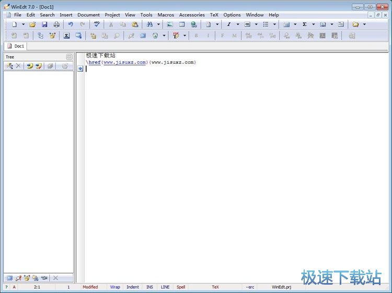The height and width of the screenshot is (293, 392).
Task: Close the Tree panel
Action: coord(69,57)
